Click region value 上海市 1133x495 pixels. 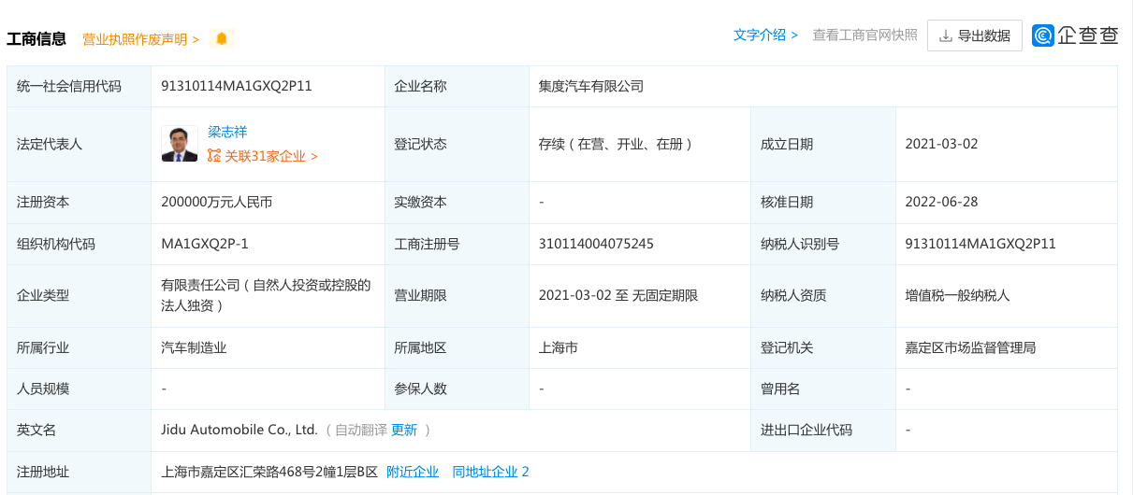558,347
